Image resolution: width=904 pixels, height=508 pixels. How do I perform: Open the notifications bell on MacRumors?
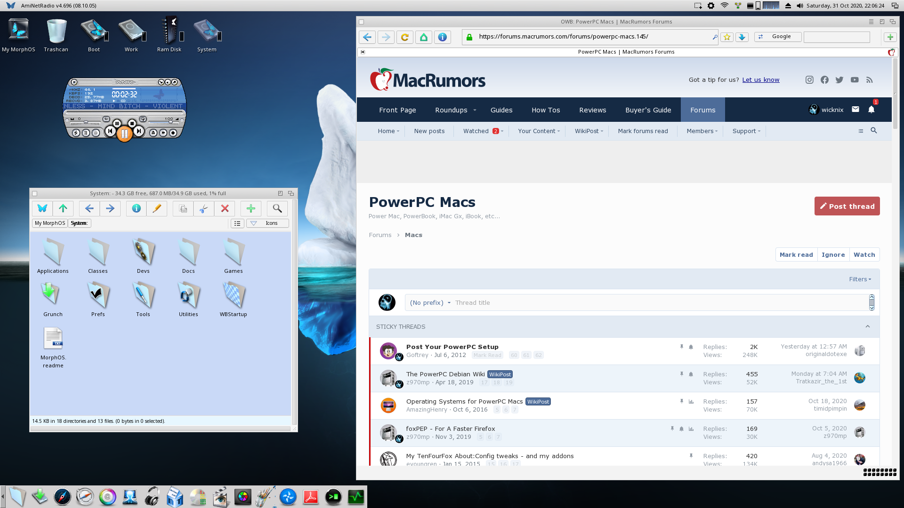(871, 110)
